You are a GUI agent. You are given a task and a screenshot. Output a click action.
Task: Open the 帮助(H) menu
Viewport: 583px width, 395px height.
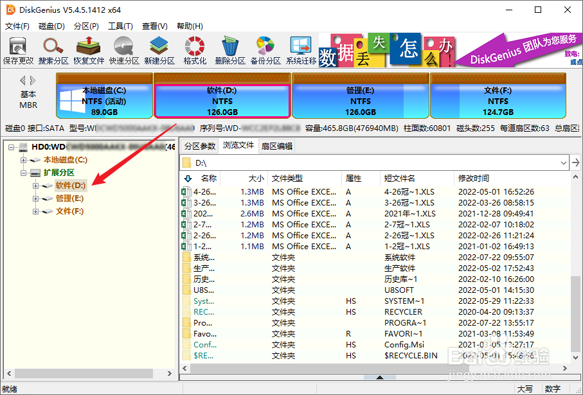[190, 26]
